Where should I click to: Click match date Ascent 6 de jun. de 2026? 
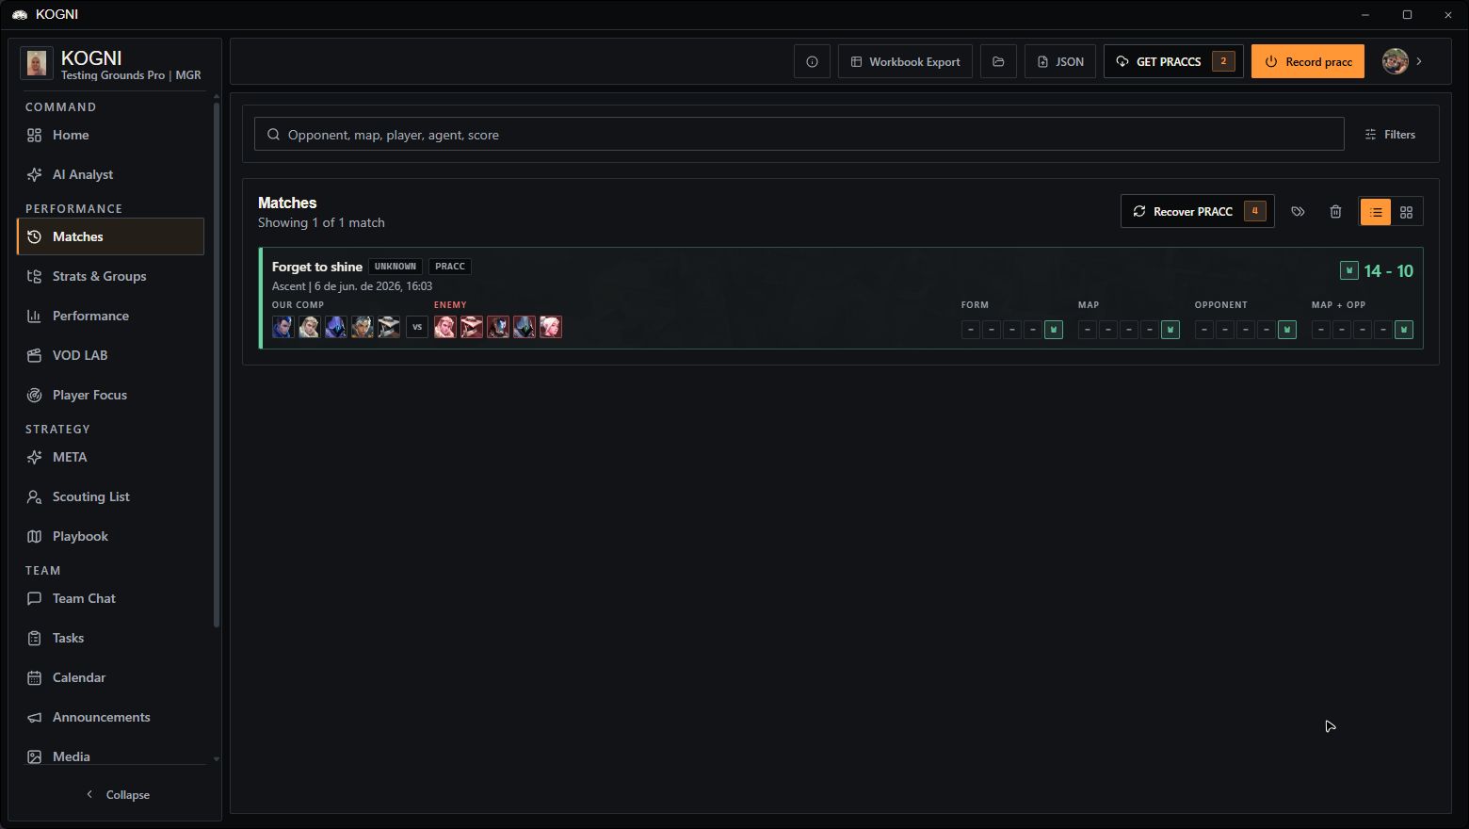pyautogui.click(x=352, y=286)
